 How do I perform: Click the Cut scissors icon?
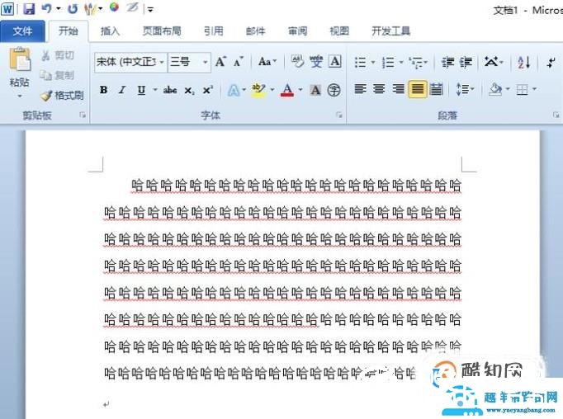tap(46, 55)
